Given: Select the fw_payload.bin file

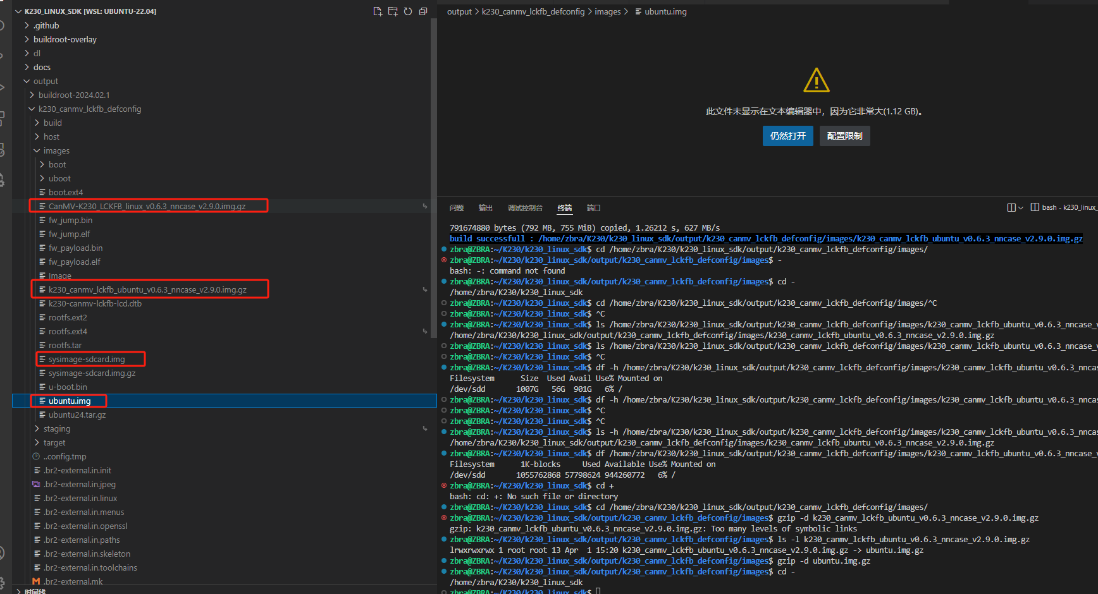Looking at the screenshot, I should (x=75, y=248).
